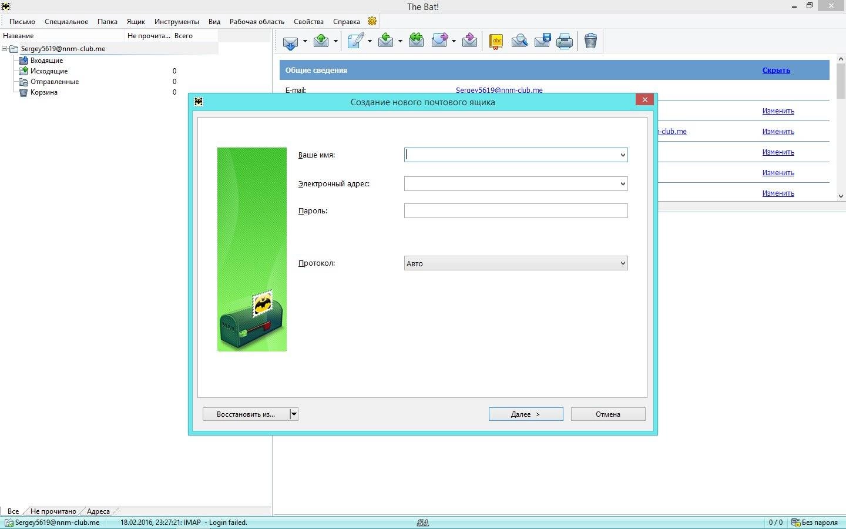This screenshot has width=846, height=529.
Task: Open the Send queued mail dropdown arrow
Action: (335, 41)
